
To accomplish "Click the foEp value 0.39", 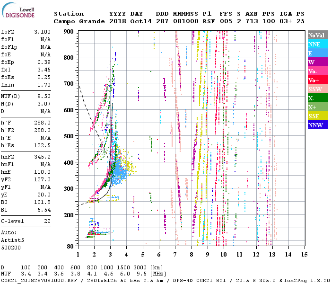I will tap(44, 62).
